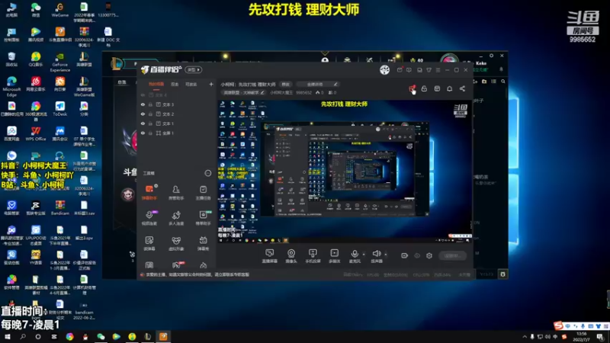
Task: Click the taskbar clock showing 2022/7/7
Action: 582,337
